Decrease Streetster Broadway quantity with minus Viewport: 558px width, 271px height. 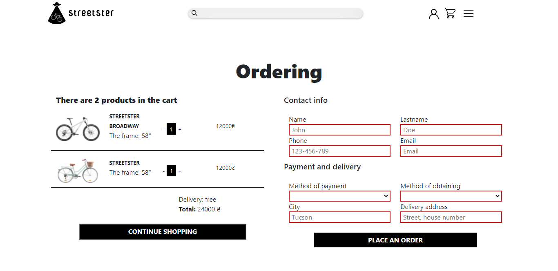pyautogui.click(x=164, y=130)
